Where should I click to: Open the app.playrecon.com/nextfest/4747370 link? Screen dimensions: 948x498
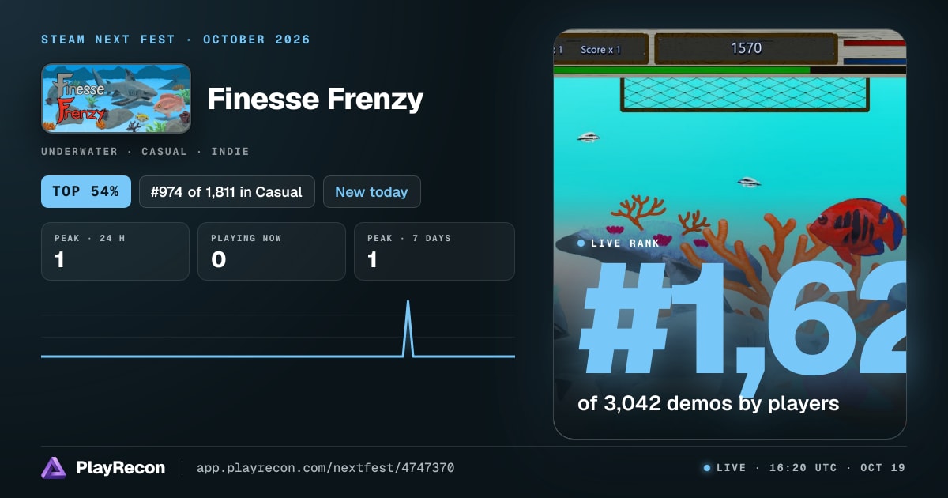click(325, 468)
